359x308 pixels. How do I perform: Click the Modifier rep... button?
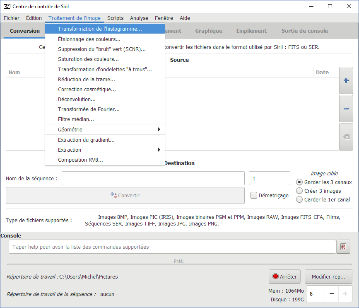(328, 276)
